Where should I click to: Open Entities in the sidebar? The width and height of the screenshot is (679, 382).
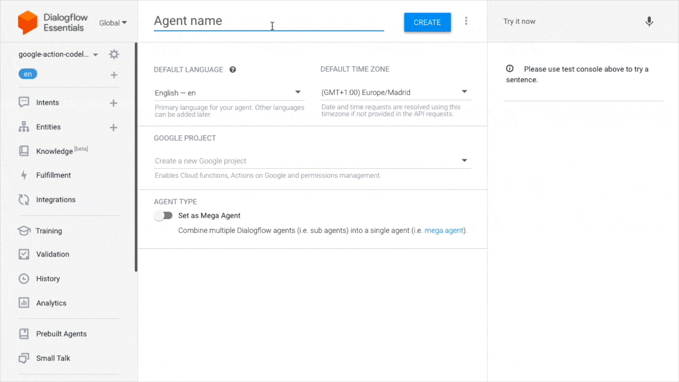pyautogui.click(x=48, y=127)
